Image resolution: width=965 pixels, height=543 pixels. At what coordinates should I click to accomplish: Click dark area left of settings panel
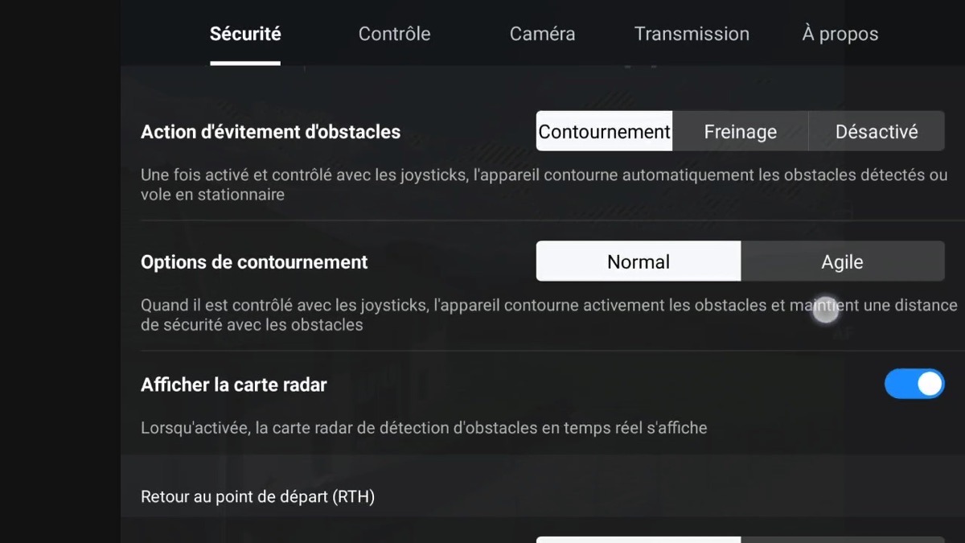[x=60, y=271]
